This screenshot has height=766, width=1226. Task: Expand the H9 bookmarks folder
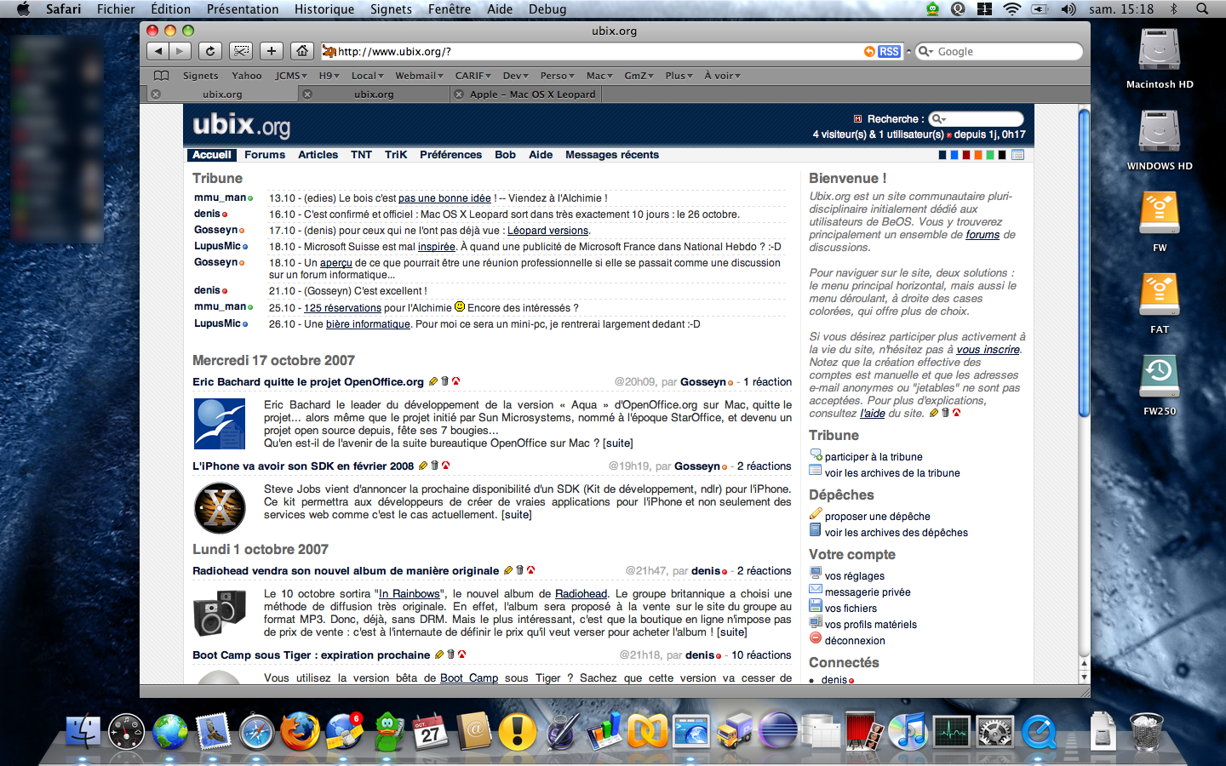pyautogui.click(x=329, y=76)
